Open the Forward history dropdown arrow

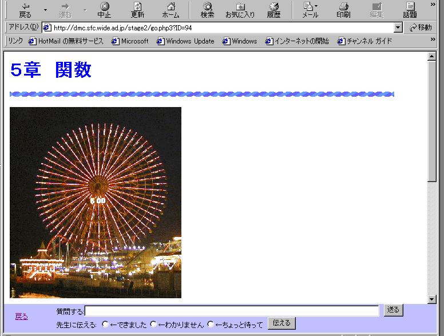[85, 10]
